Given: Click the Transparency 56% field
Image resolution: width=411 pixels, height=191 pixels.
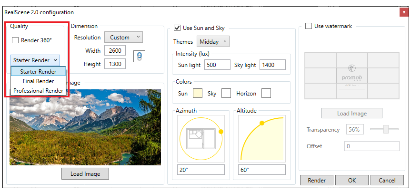Looking at the screenshot, I should 355,129.
